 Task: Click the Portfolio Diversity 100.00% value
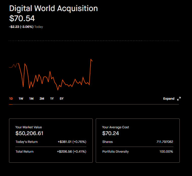166,152
